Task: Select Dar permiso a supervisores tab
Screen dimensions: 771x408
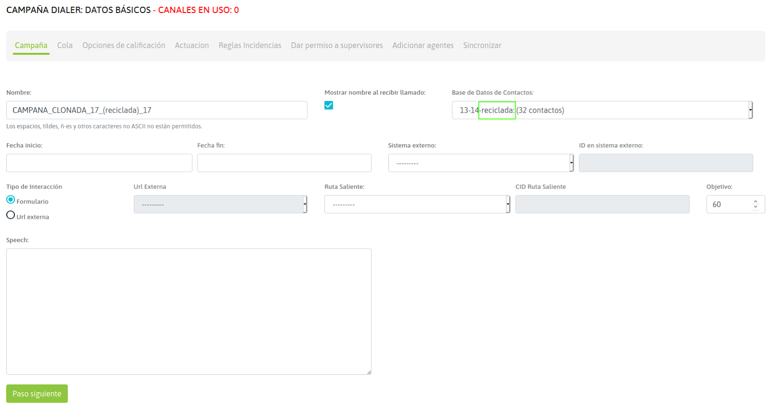Action: (x=336, y=45)
